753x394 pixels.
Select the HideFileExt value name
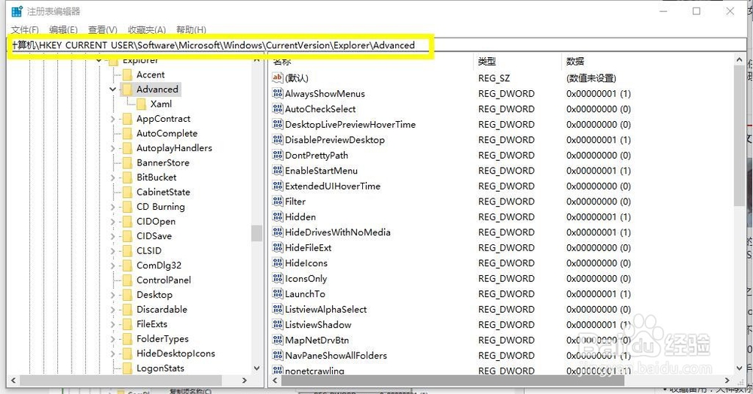[308, 248]
